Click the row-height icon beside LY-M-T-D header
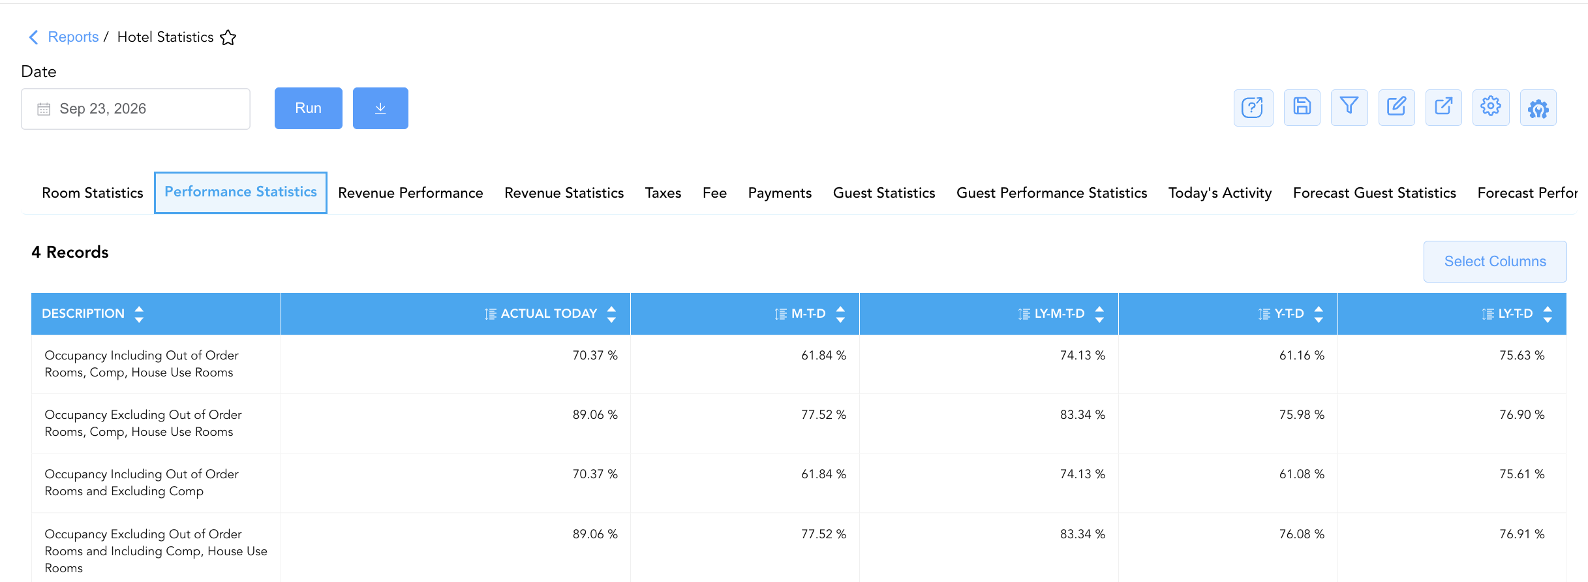 (x=1024, y=314)
